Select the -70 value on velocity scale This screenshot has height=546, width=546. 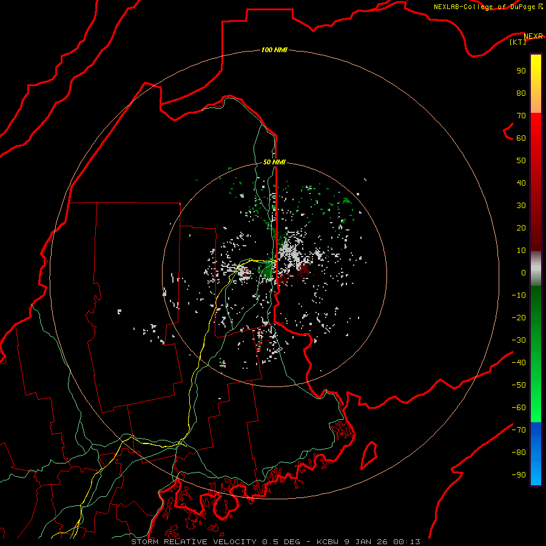click(x=519, y=430)
